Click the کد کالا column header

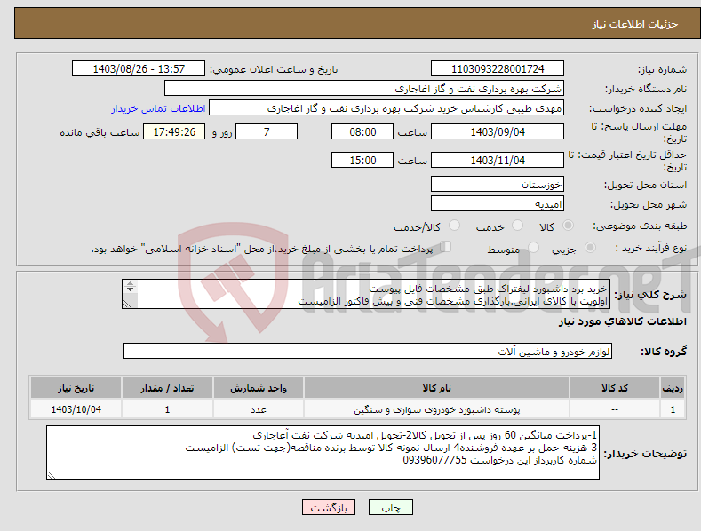(615, 388)
